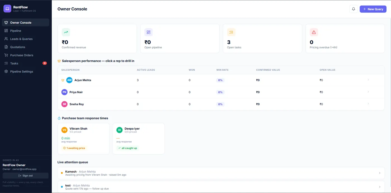The image size is (391, 193).
Task: Click Arjun Mehta's active leads value 3
Action: 138,80
